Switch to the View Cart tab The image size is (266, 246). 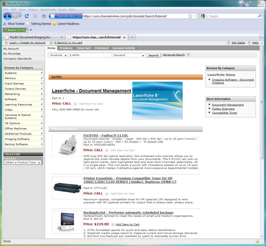(84, 48)
